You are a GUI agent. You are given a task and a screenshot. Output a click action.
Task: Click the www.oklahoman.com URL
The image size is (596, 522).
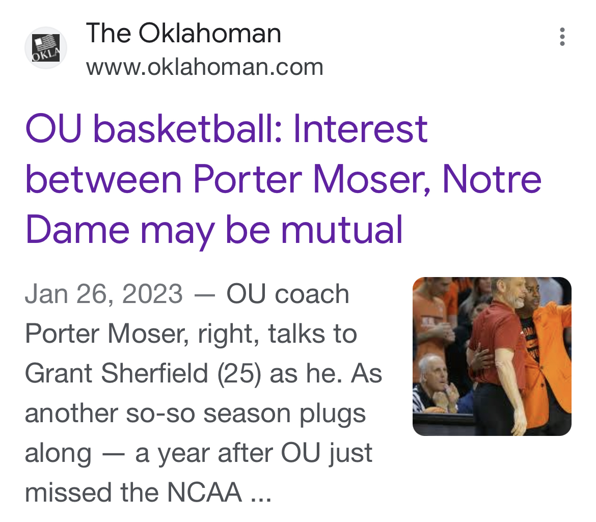[x=204, y=67]
